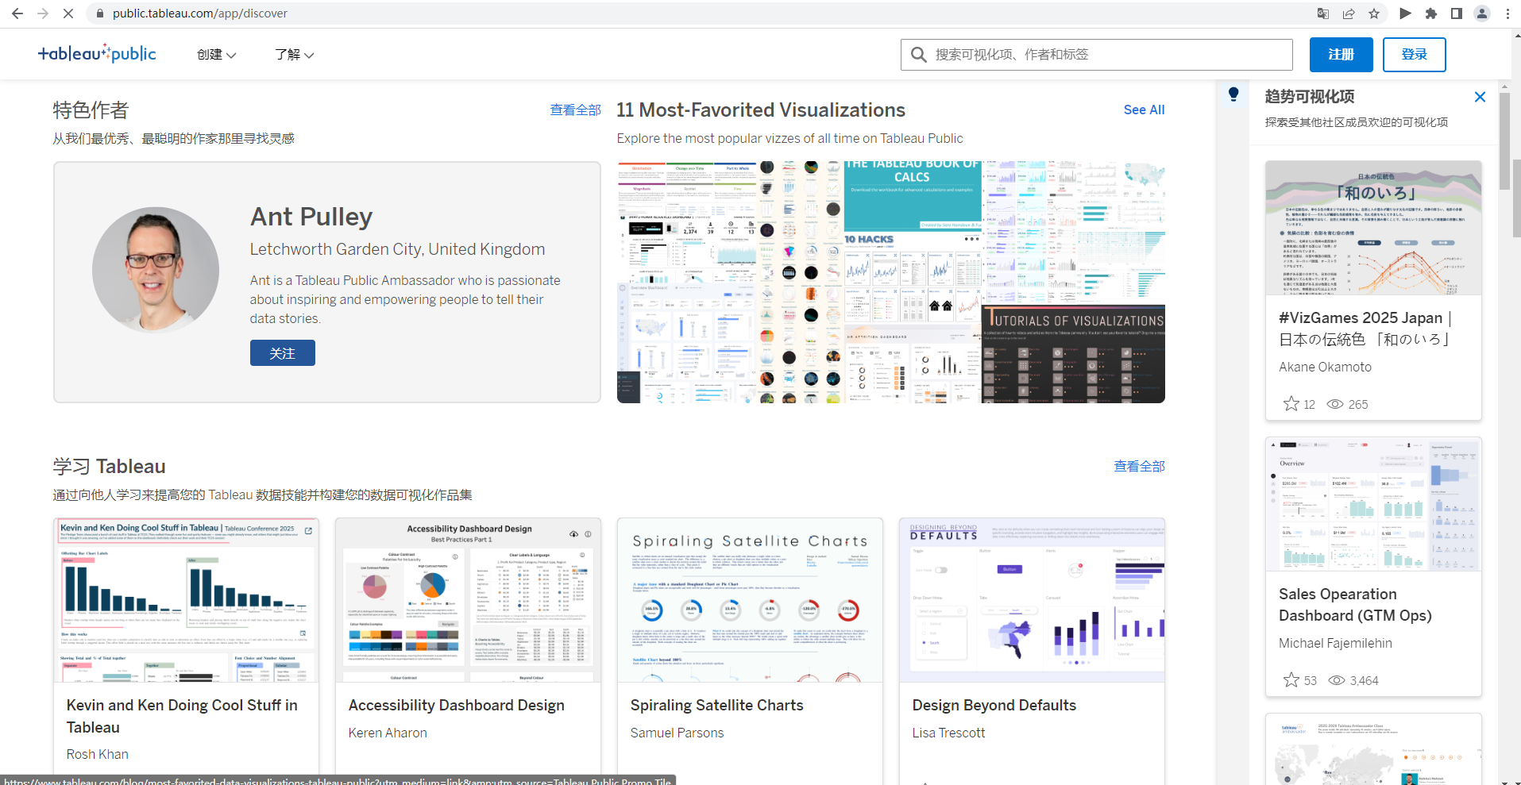Open Spiraling Satellite Charts thumbnail
The image size is (1521, 785).
(751, 600)
